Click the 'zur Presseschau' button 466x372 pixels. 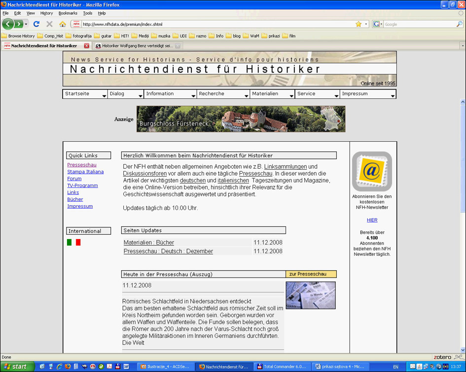(x=311, y=274)
